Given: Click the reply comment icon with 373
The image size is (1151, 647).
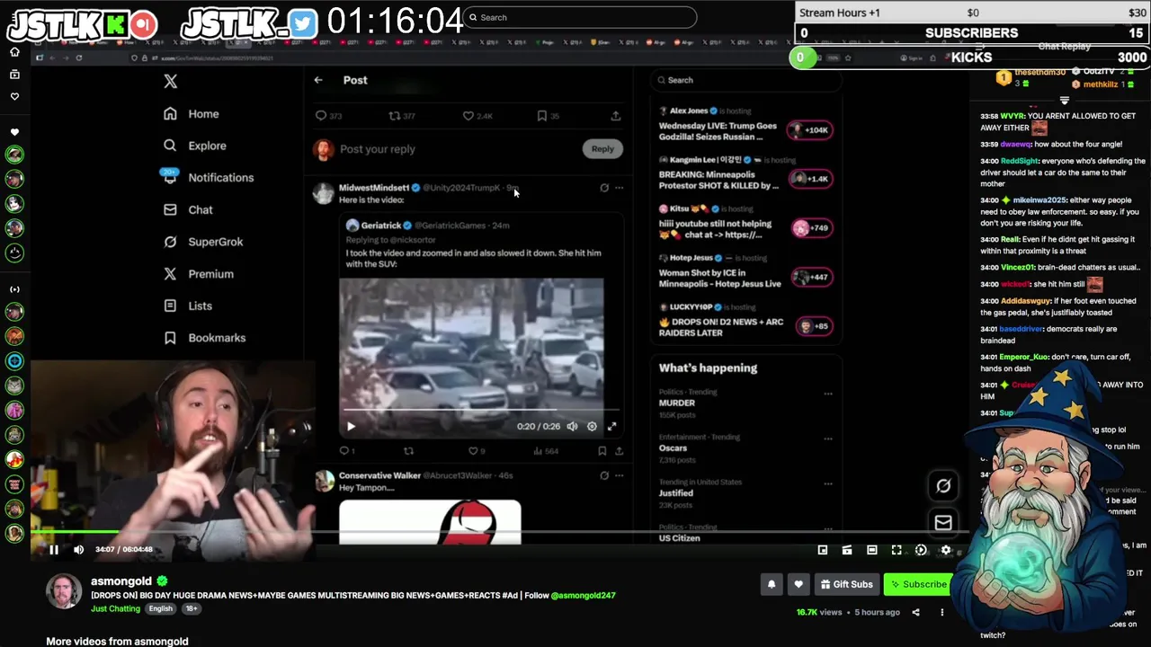Looking at the screenshot, I should [x=321, y=116].
